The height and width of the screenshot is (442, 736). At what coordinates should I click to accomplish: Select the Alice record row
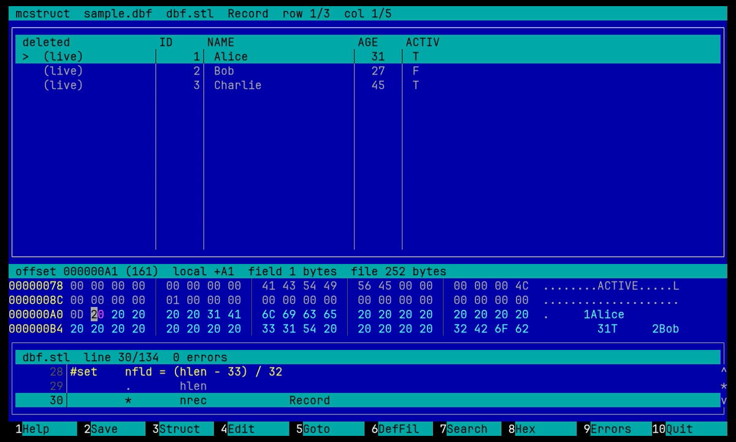(x=368, y=56)
